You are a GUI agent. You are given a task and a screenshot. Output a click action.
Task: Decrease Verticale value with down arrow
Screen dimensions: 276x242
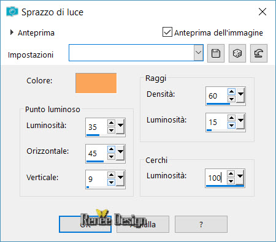tap(111, 182)
